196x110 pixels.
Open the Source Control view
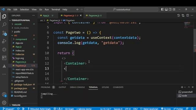tap(4, 33)
